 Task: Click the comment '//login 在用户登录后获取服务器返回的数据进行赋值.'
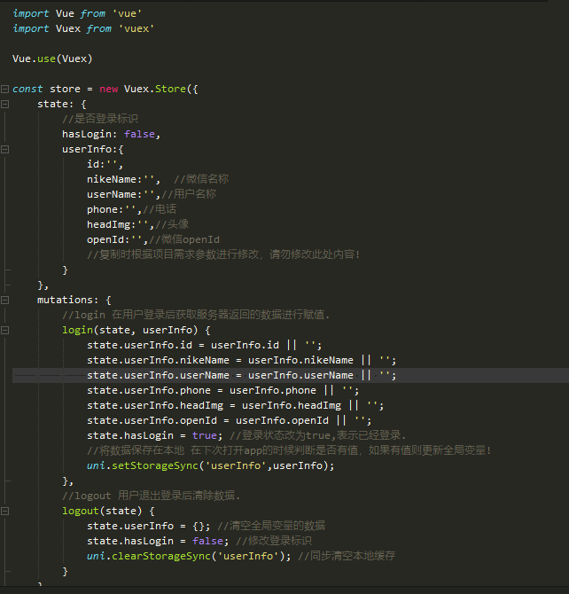click(196, 315)
